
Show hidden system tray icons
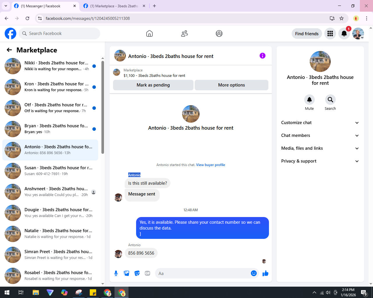click(x=314, y=292)
